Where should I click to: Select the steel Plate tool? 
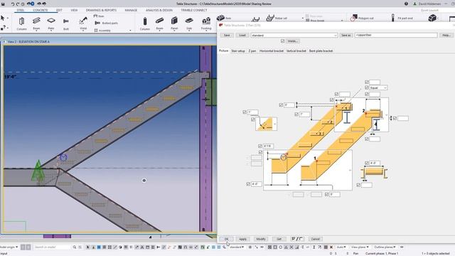click(51, 23)
